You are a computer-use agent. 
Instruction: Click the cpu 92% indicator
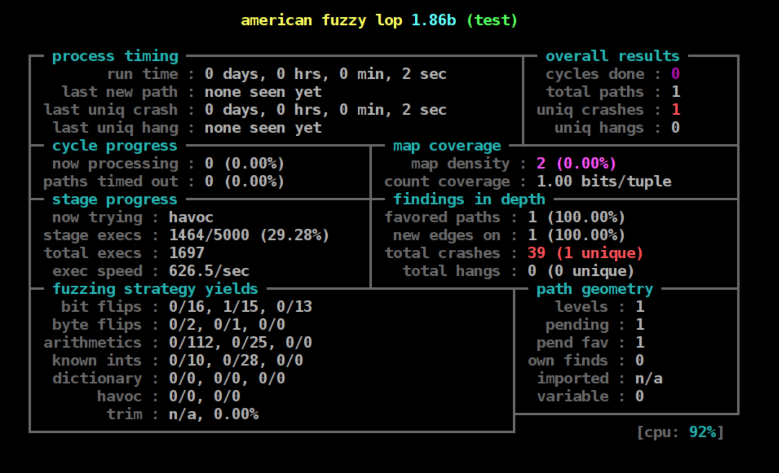coord(680,432)
